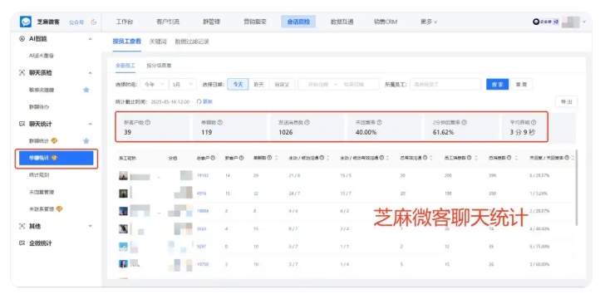The height and width of the screenshot is (299, 600).
Task: Open help icon beside 新客户数 stat
Action: [148, 123]
